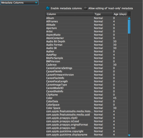
Task: Select the AspectRatio row
Action: point(87,35)
